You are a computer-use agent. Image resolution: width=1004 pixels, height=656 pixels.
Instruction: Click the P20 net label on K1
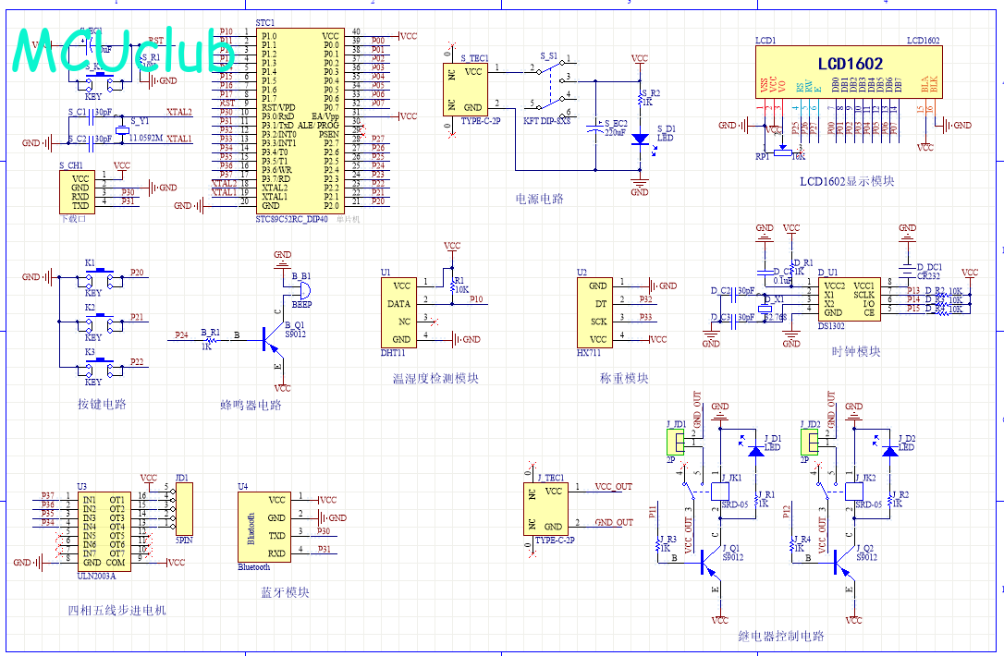[x=137, y=272]
